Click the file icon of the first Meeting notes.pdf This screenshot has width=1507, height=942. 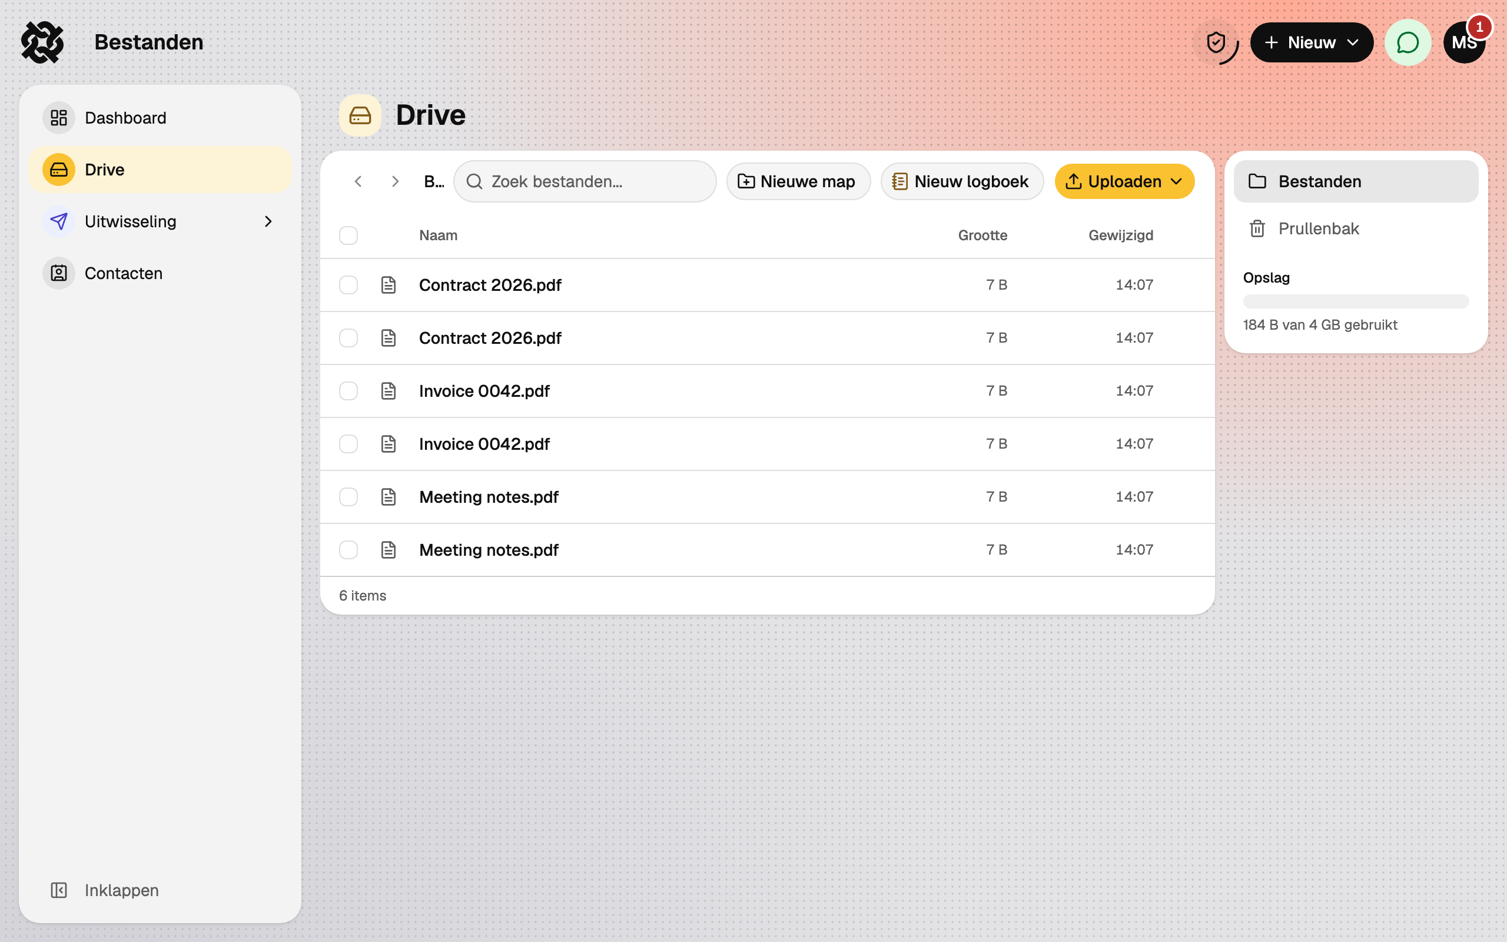(x=389, y=496)
